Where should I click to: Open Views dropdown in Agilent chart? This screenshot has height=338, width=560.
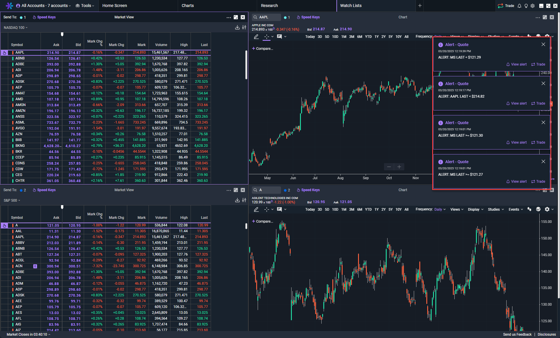(457, 210)
